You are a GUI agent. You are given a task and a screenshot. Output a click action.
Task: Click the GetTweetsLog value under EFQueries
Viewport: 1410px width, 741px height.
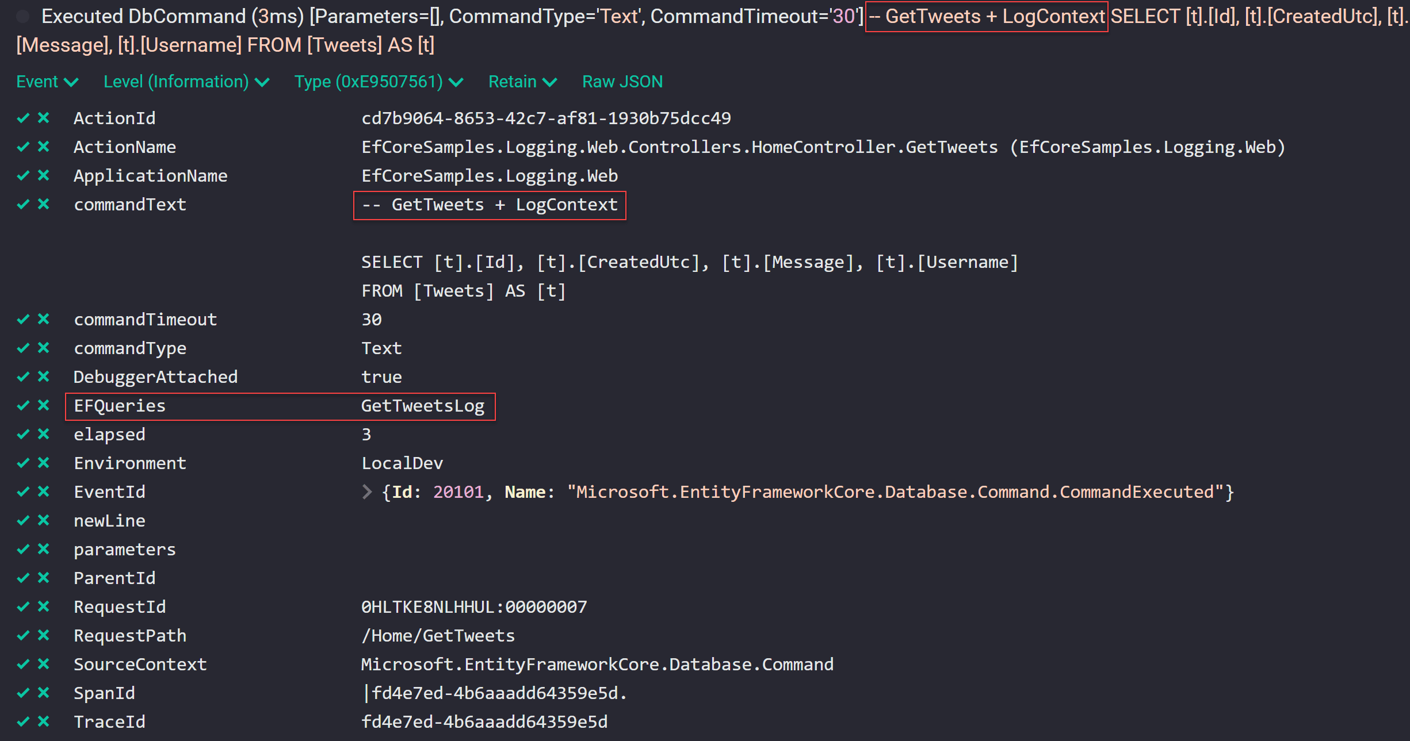click(x=423, y=405)
